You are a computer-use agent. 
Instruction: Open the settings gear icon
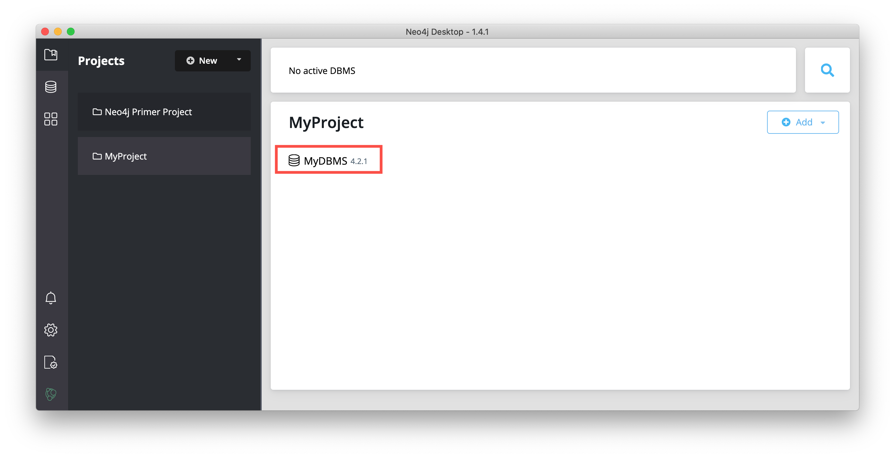pyautogui.click(x=51, y=330)
